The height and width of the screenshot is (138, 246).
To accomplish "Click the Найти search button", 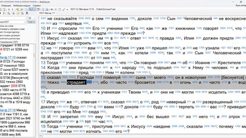I will 31,22.
